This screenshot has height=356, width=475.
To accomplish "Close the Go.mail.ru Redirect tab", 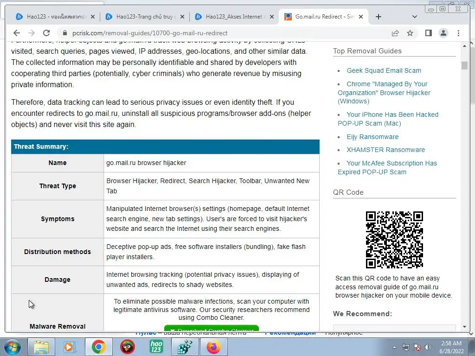I will 361,17.
